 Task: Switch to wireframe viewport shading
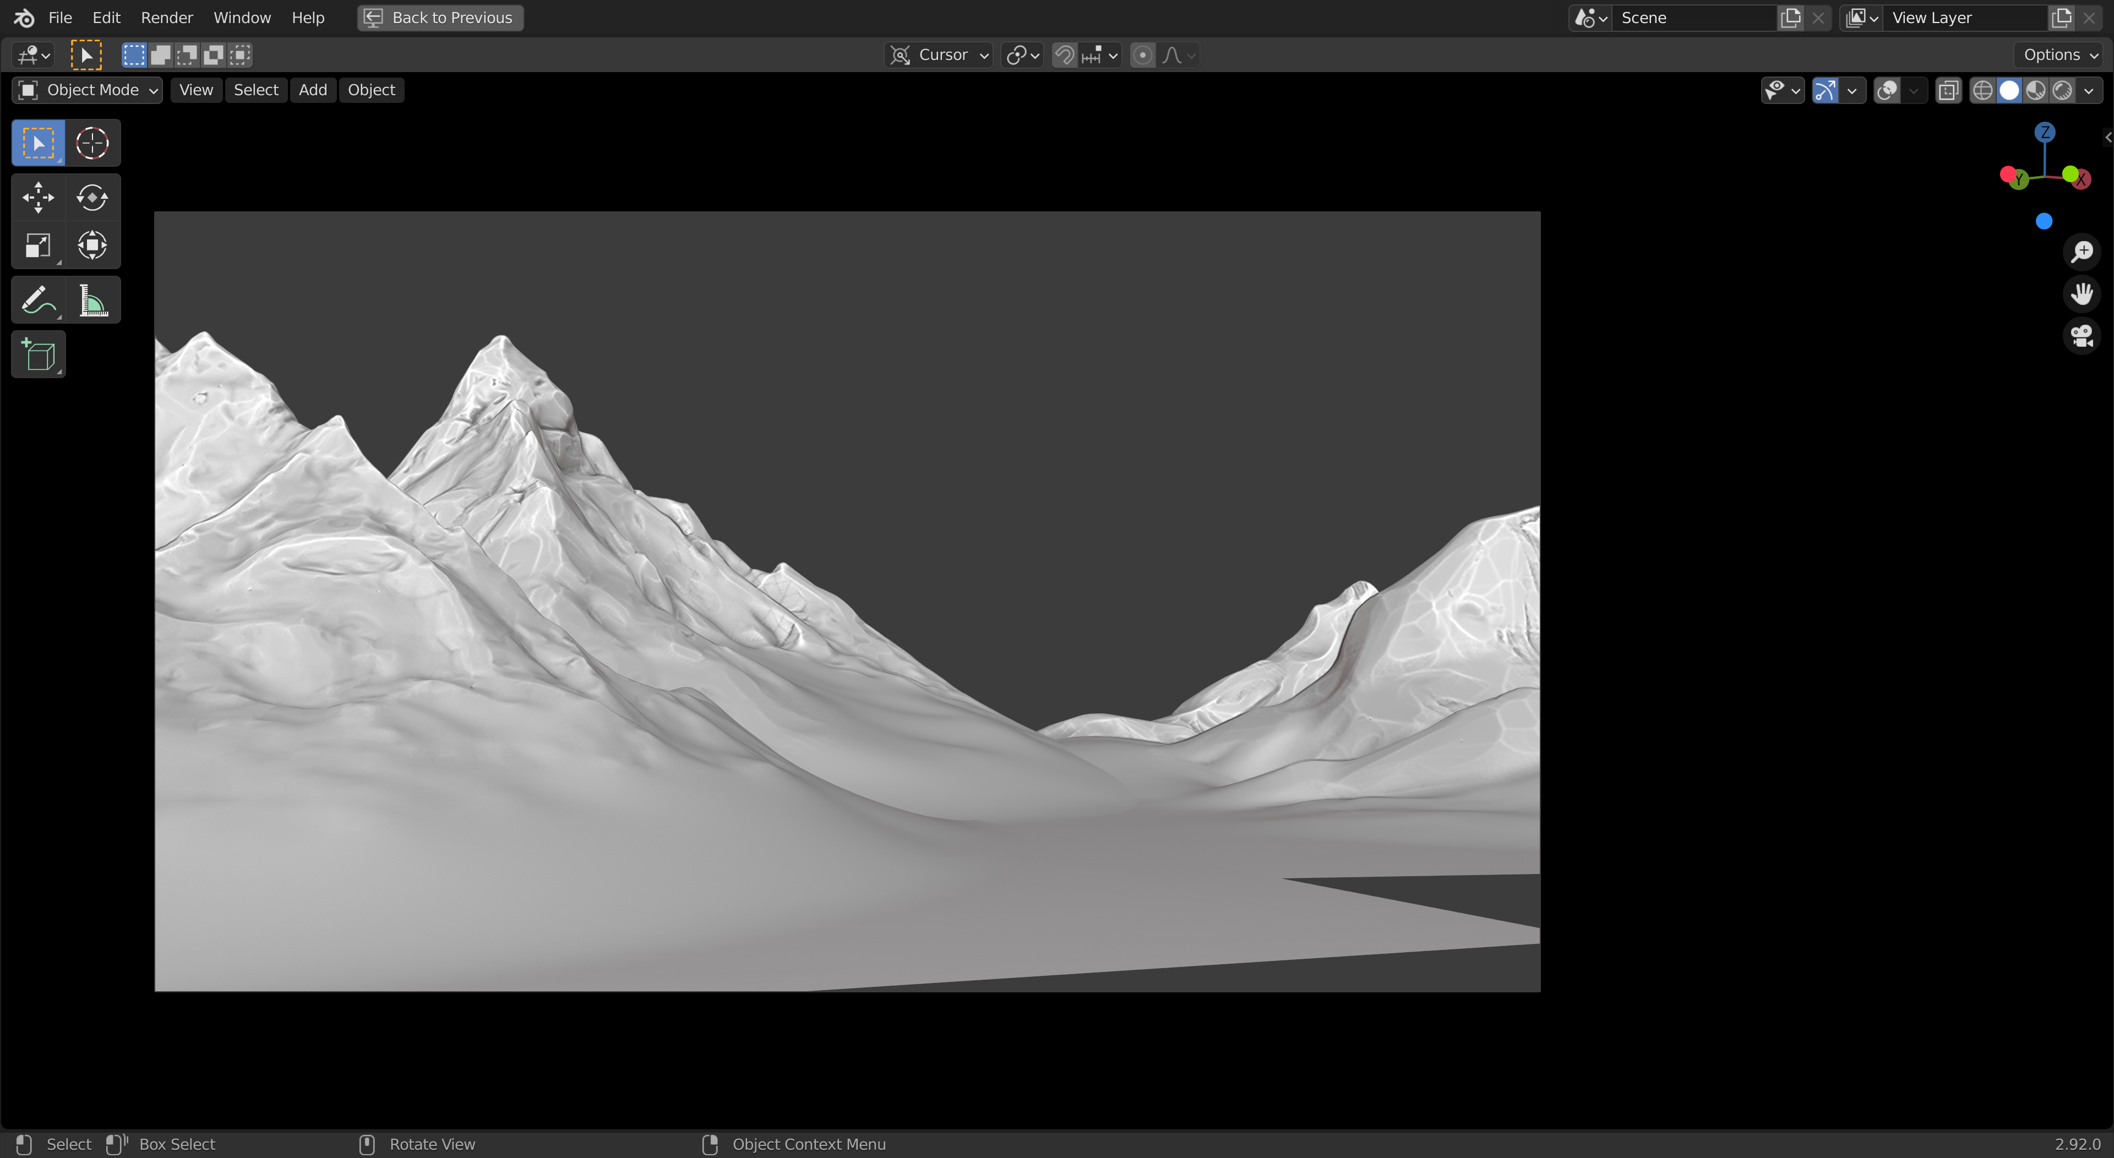1982,90
